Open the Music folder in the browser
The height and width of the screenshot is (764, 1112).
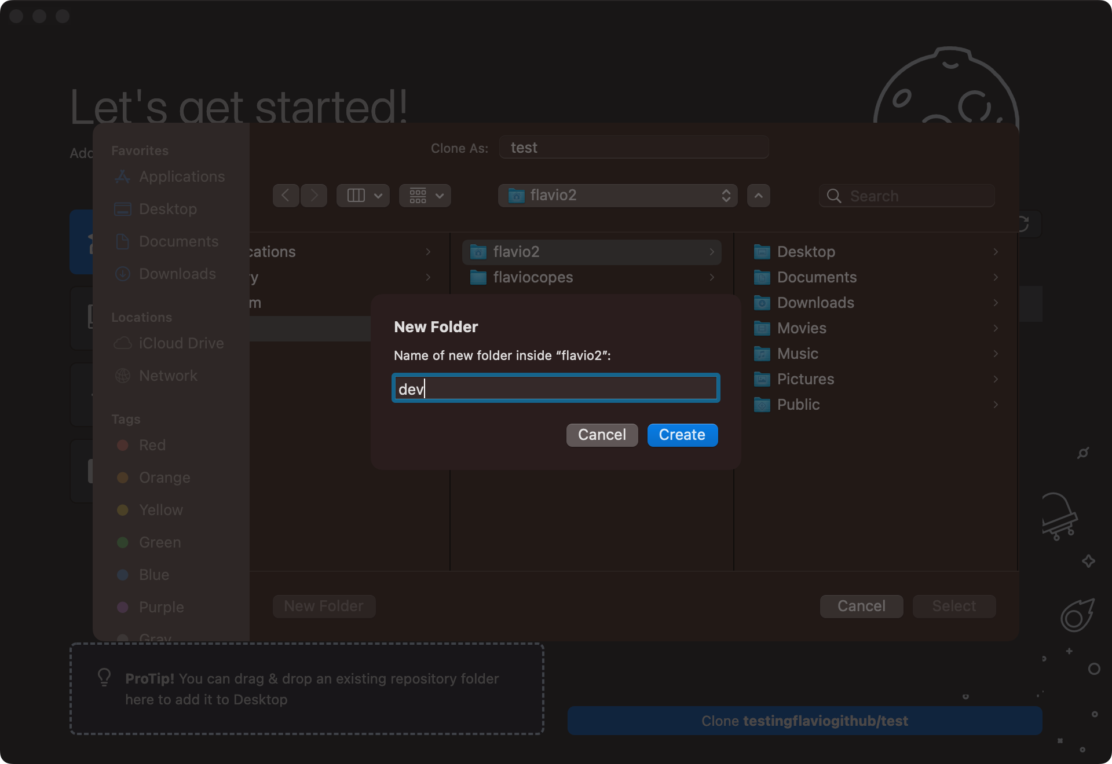[798, 353]
